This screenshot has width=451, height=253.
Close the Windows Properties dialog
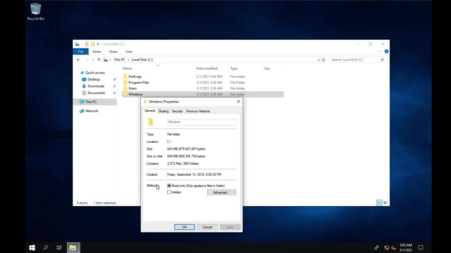pyautogui.click(x=238, y=102)
